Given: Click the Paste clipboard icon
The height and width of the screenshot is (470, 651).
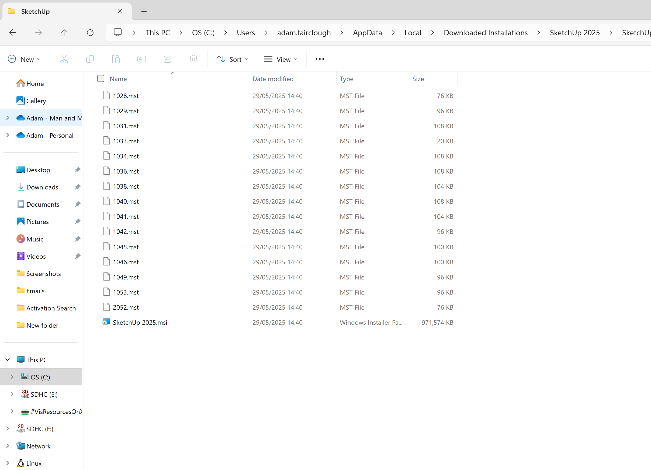Looking at the screenshot, I should pyautogui.click(x=116, y=59).
